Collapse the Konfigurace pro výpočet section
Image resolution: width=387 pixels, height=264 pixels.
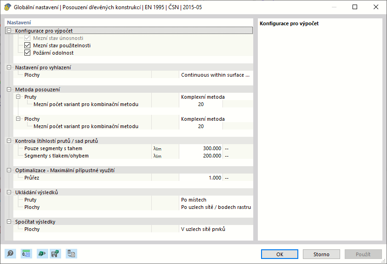(9, 31)
